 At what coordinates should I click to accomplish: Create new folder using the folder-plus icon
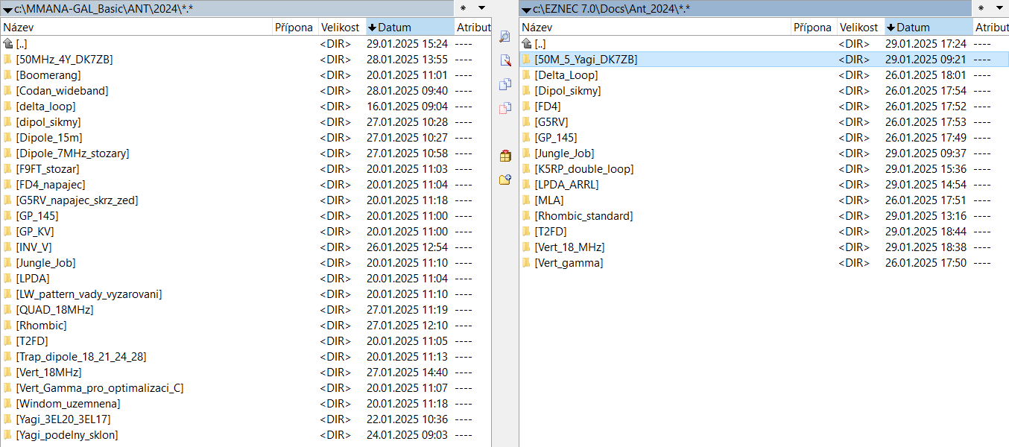click(x=505, y=180)
